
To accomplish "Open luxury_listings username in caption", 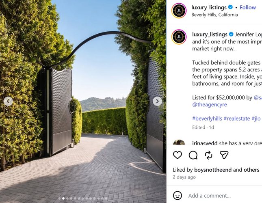I will click(210, 35).
